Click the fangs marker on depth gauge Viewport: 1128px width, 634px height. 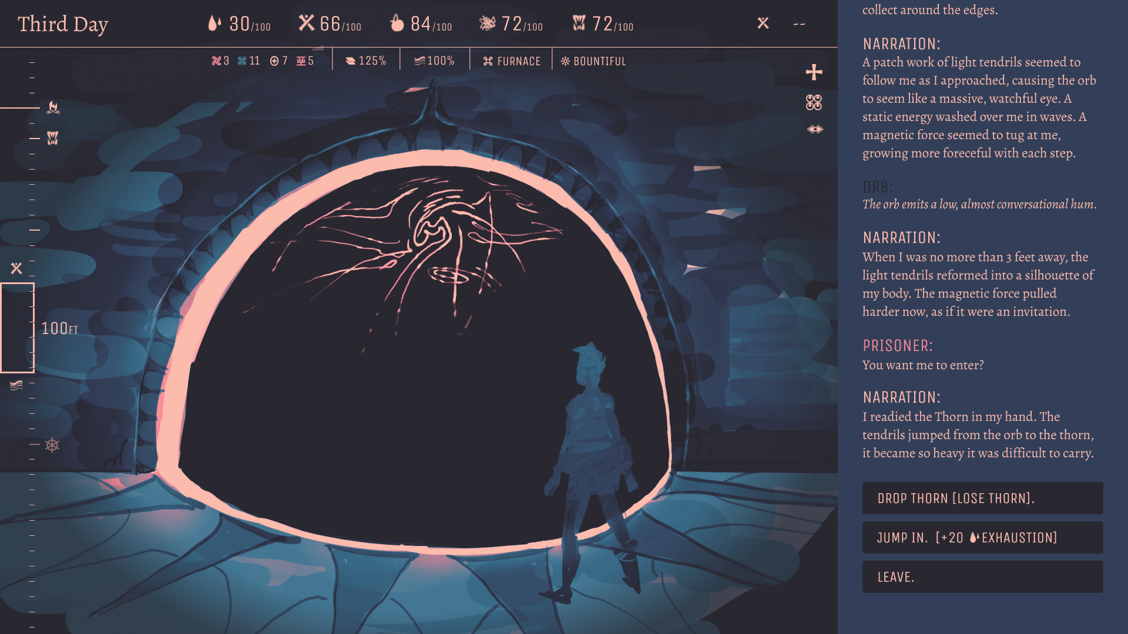tap(53, 138)
